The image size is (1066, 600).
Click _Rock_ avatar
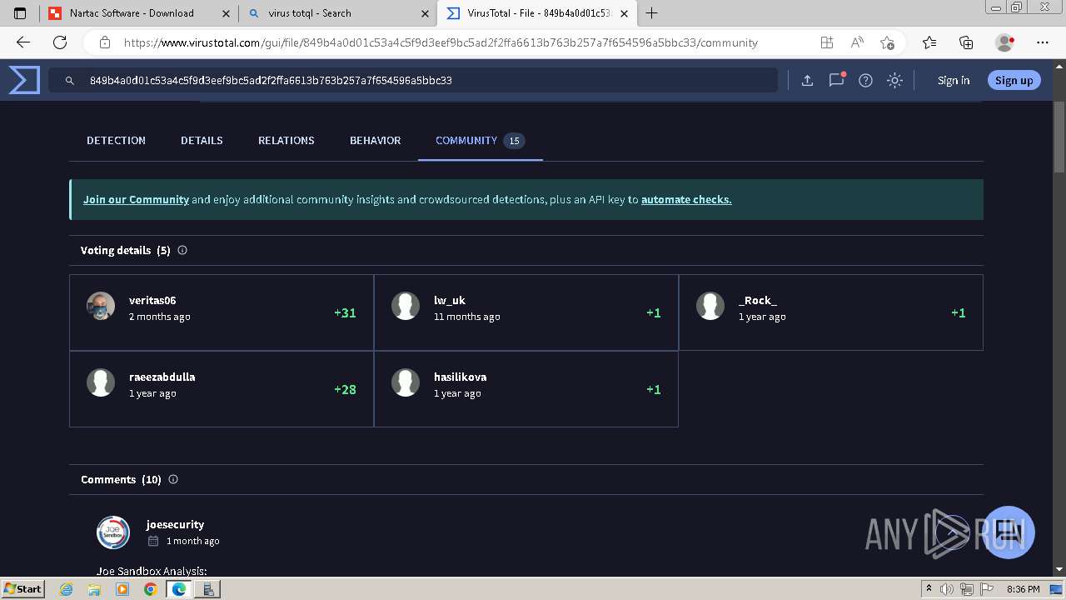(710, 306)
